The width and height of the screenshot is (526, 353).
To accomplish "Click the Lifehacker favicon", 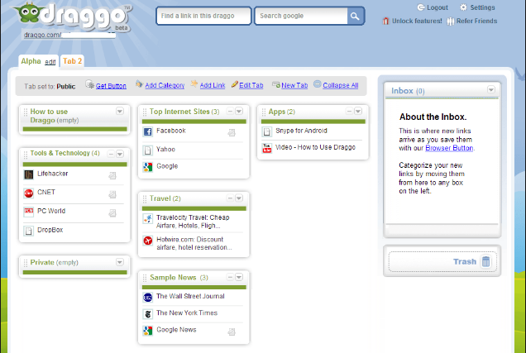I will 28,174.
